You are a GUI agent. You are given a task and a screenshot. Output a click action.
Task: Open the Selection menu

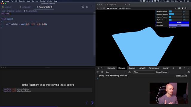22,1
